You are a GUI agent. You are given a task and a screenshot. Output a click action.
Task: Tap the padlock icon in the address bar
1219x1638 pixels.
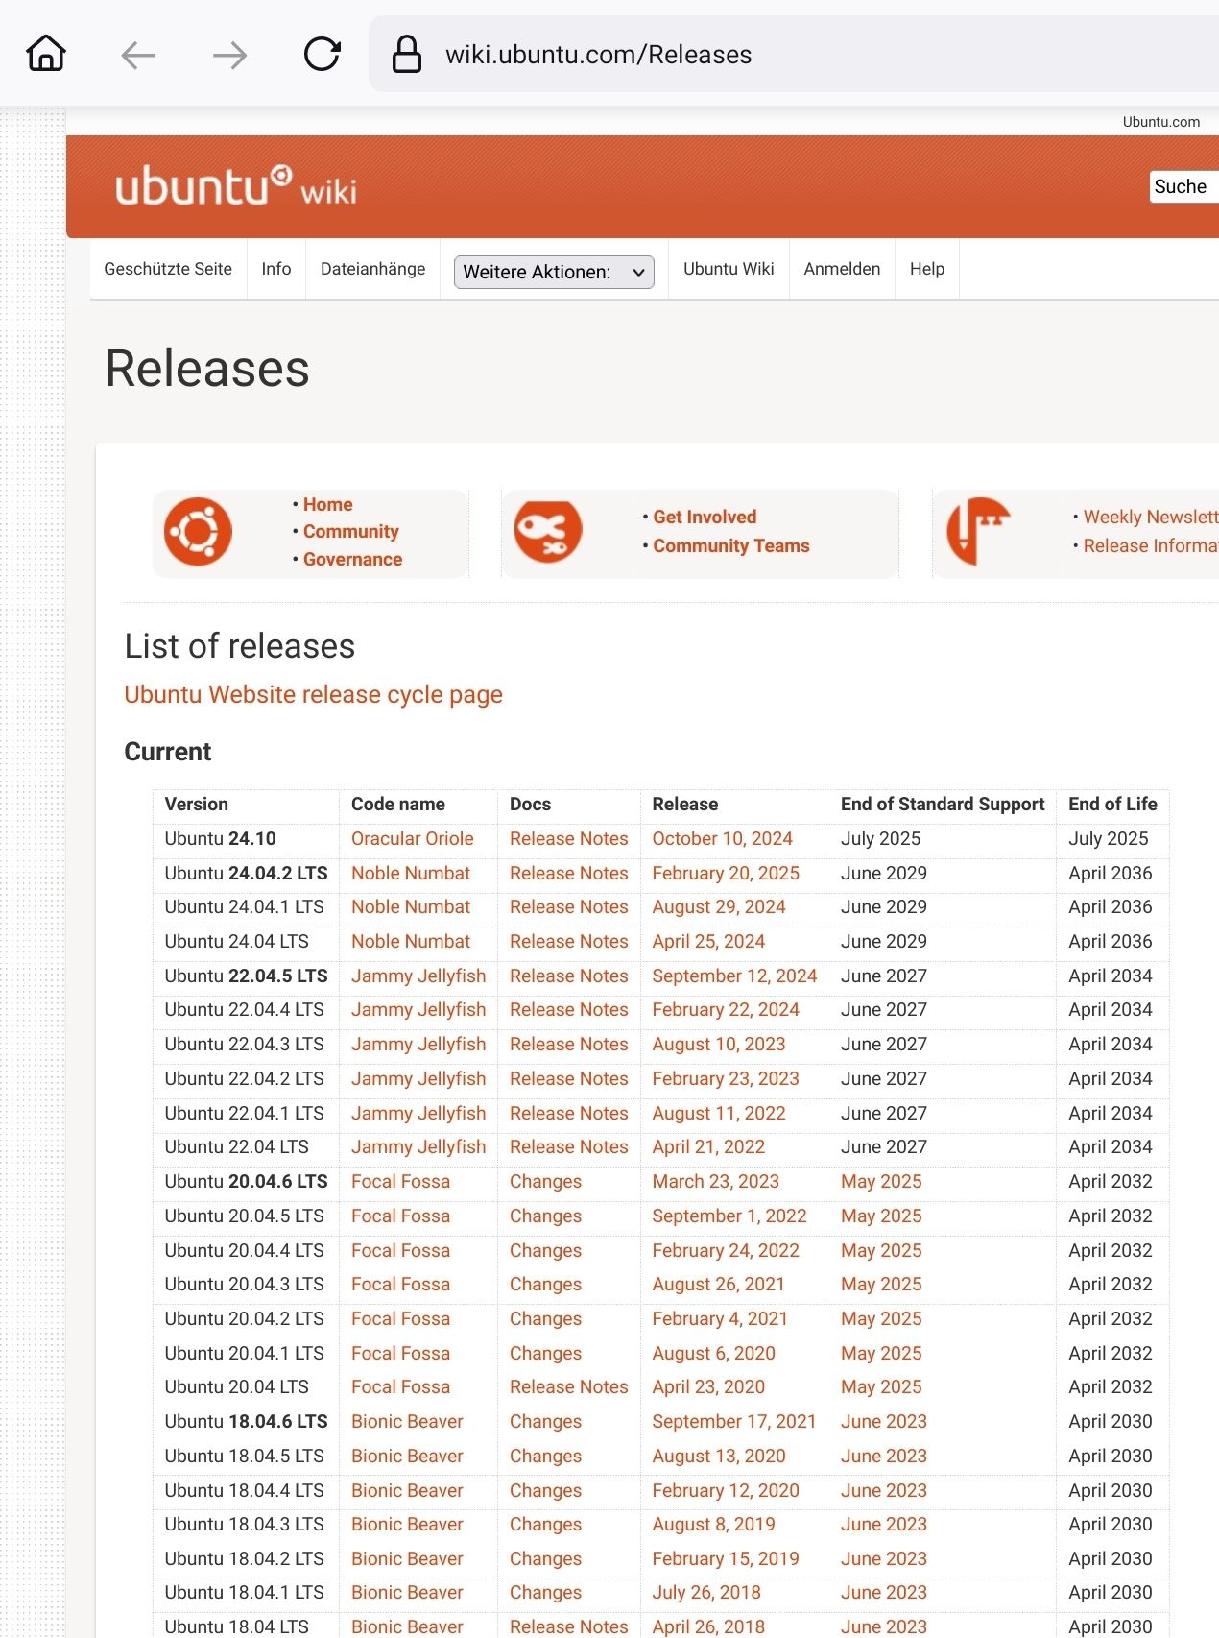(407, 54)
